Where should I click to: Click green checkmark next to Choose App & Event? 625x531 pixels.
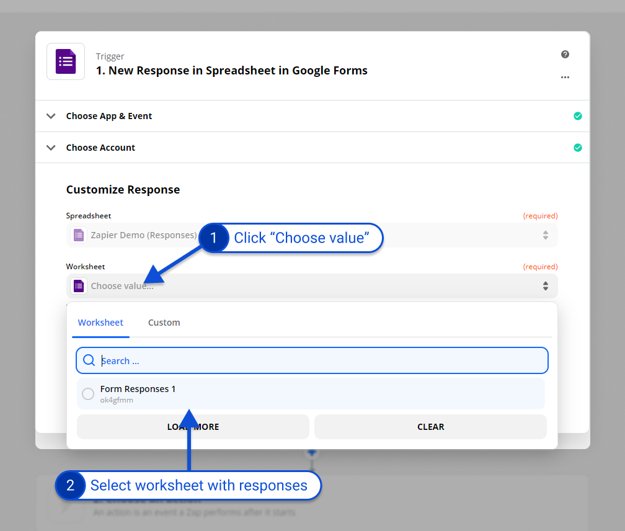coord(577,116)
